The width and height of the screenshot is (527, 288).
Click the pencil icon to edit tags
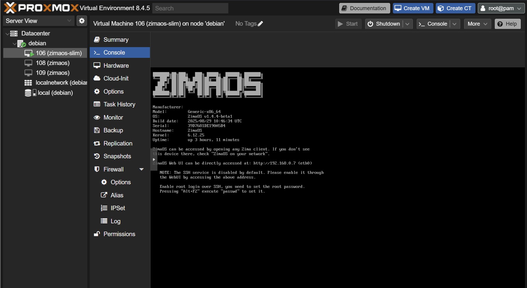(260, 24)
